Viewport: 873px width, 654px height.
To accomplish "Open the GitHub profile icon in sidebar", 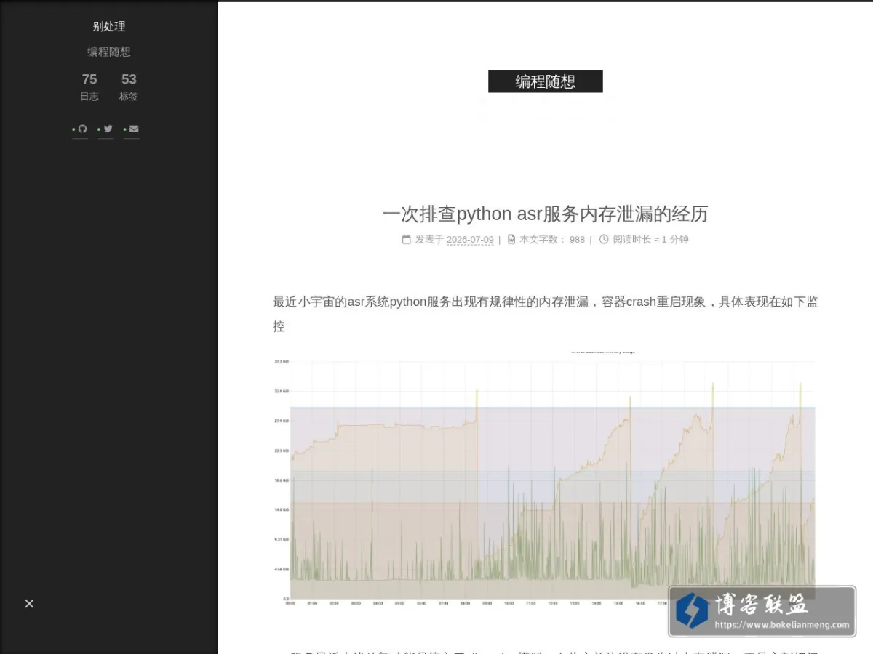I will pyautogui.click(x=82, y=129).
